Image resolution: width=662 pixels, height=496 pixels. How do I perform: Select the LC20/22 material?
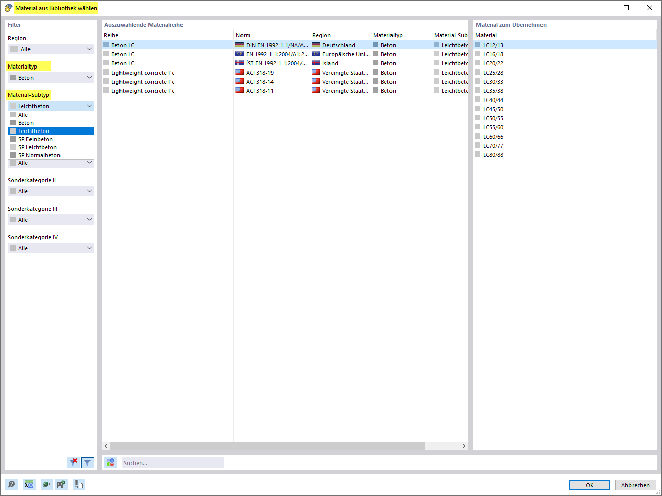pyautogui.click(x=565, y=63)
